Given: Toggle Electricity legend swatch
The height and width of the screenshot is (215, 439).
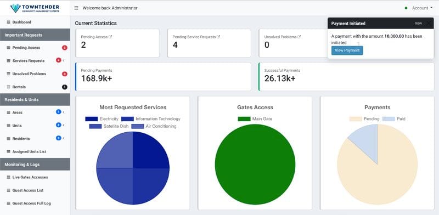Looking at the screenshot, I should point(91,119).
